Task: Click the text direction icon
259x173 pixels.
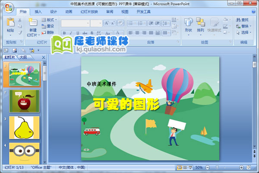Action: tap(174, 20)
